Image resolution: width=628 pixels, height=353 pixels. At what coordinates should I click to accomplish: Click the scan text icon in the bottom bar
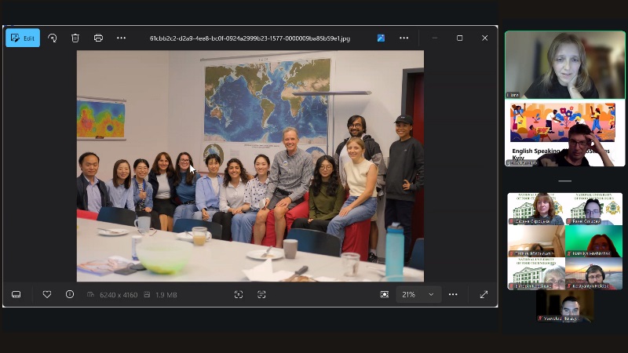[x=261, y=295]
